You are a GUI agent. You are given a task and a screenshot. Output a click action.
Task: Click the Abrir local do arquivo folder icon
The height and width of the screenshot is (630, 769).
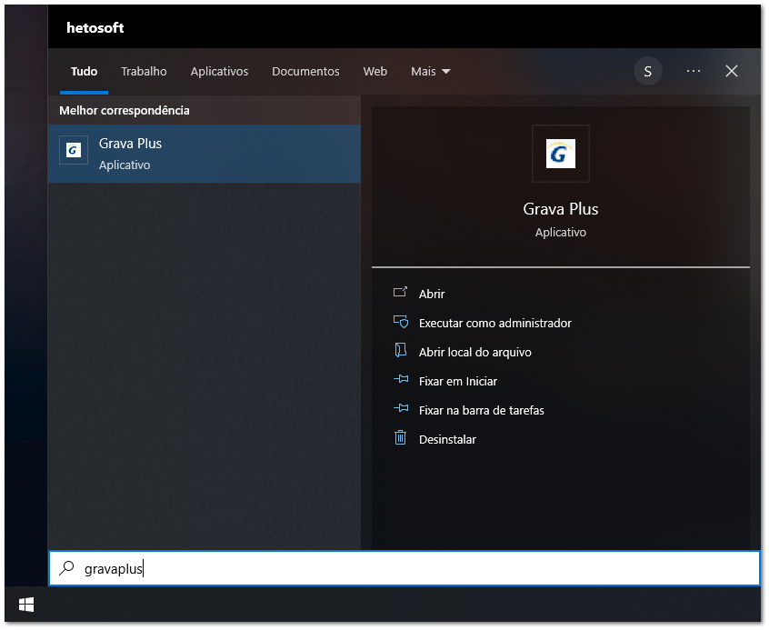tap(401, 352)
